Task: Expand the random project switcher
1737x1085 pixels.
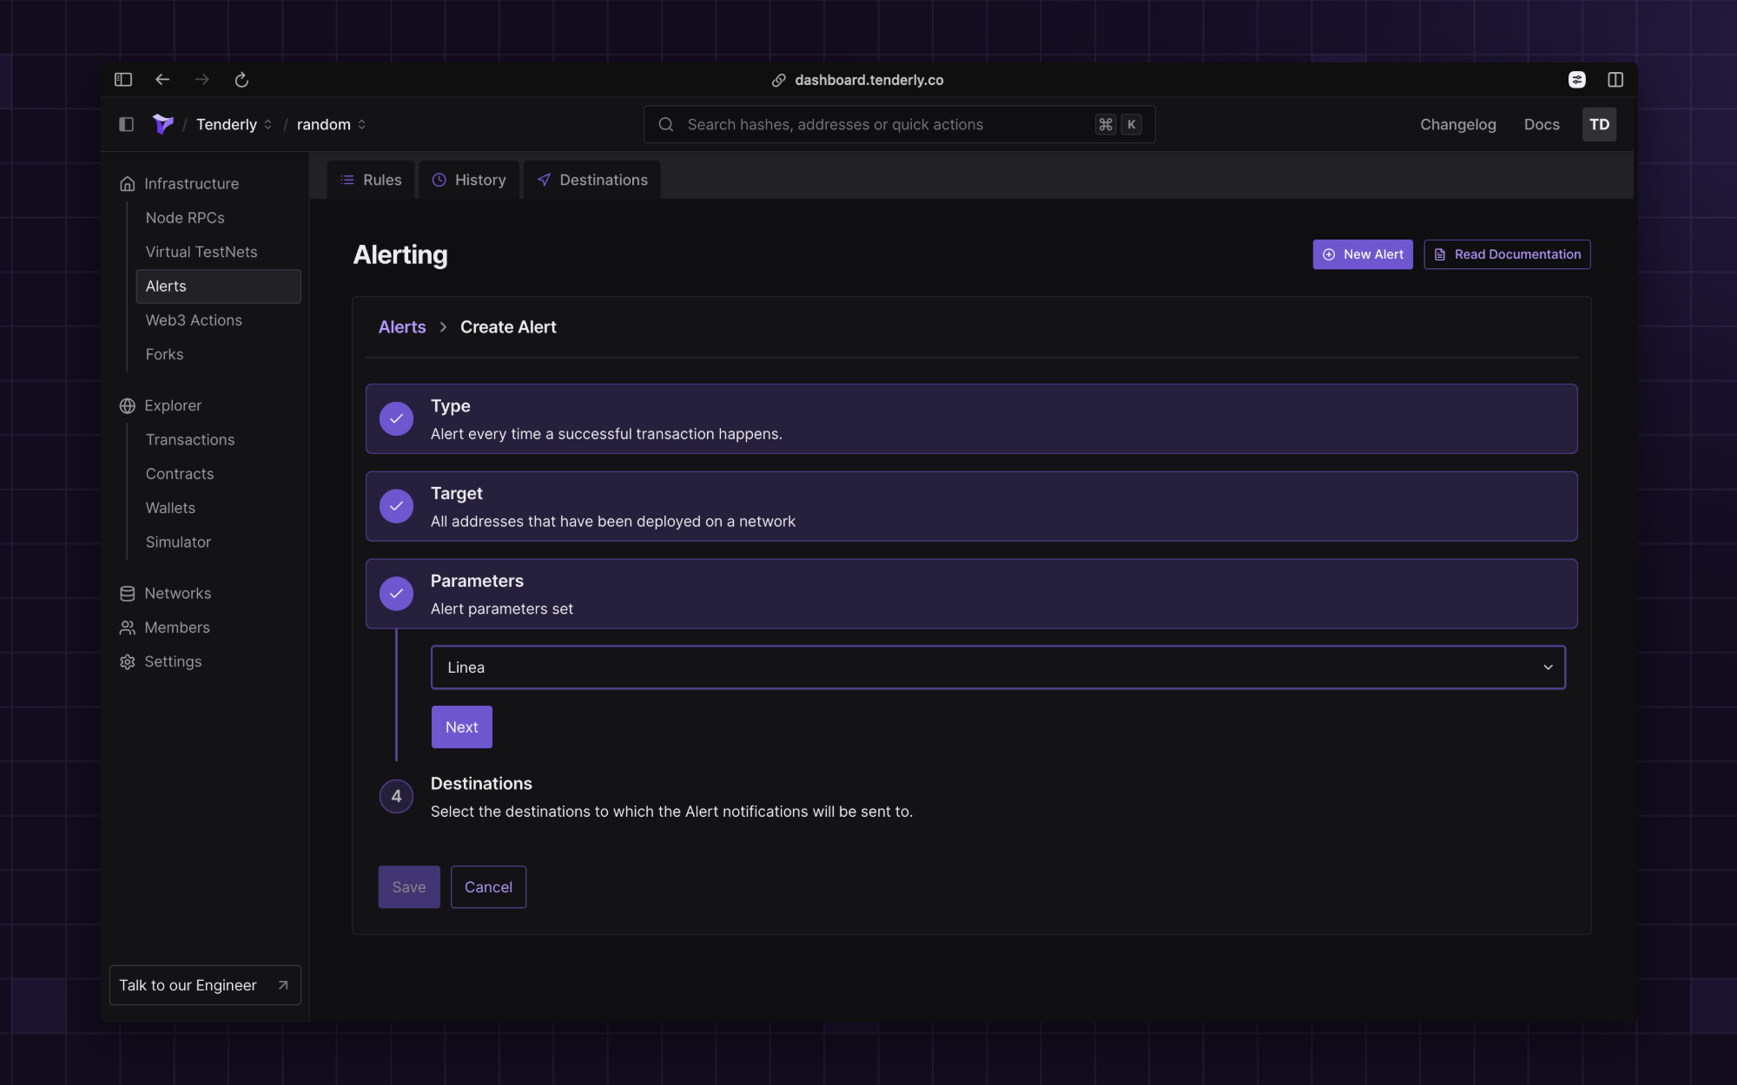Action: [332, 124]
